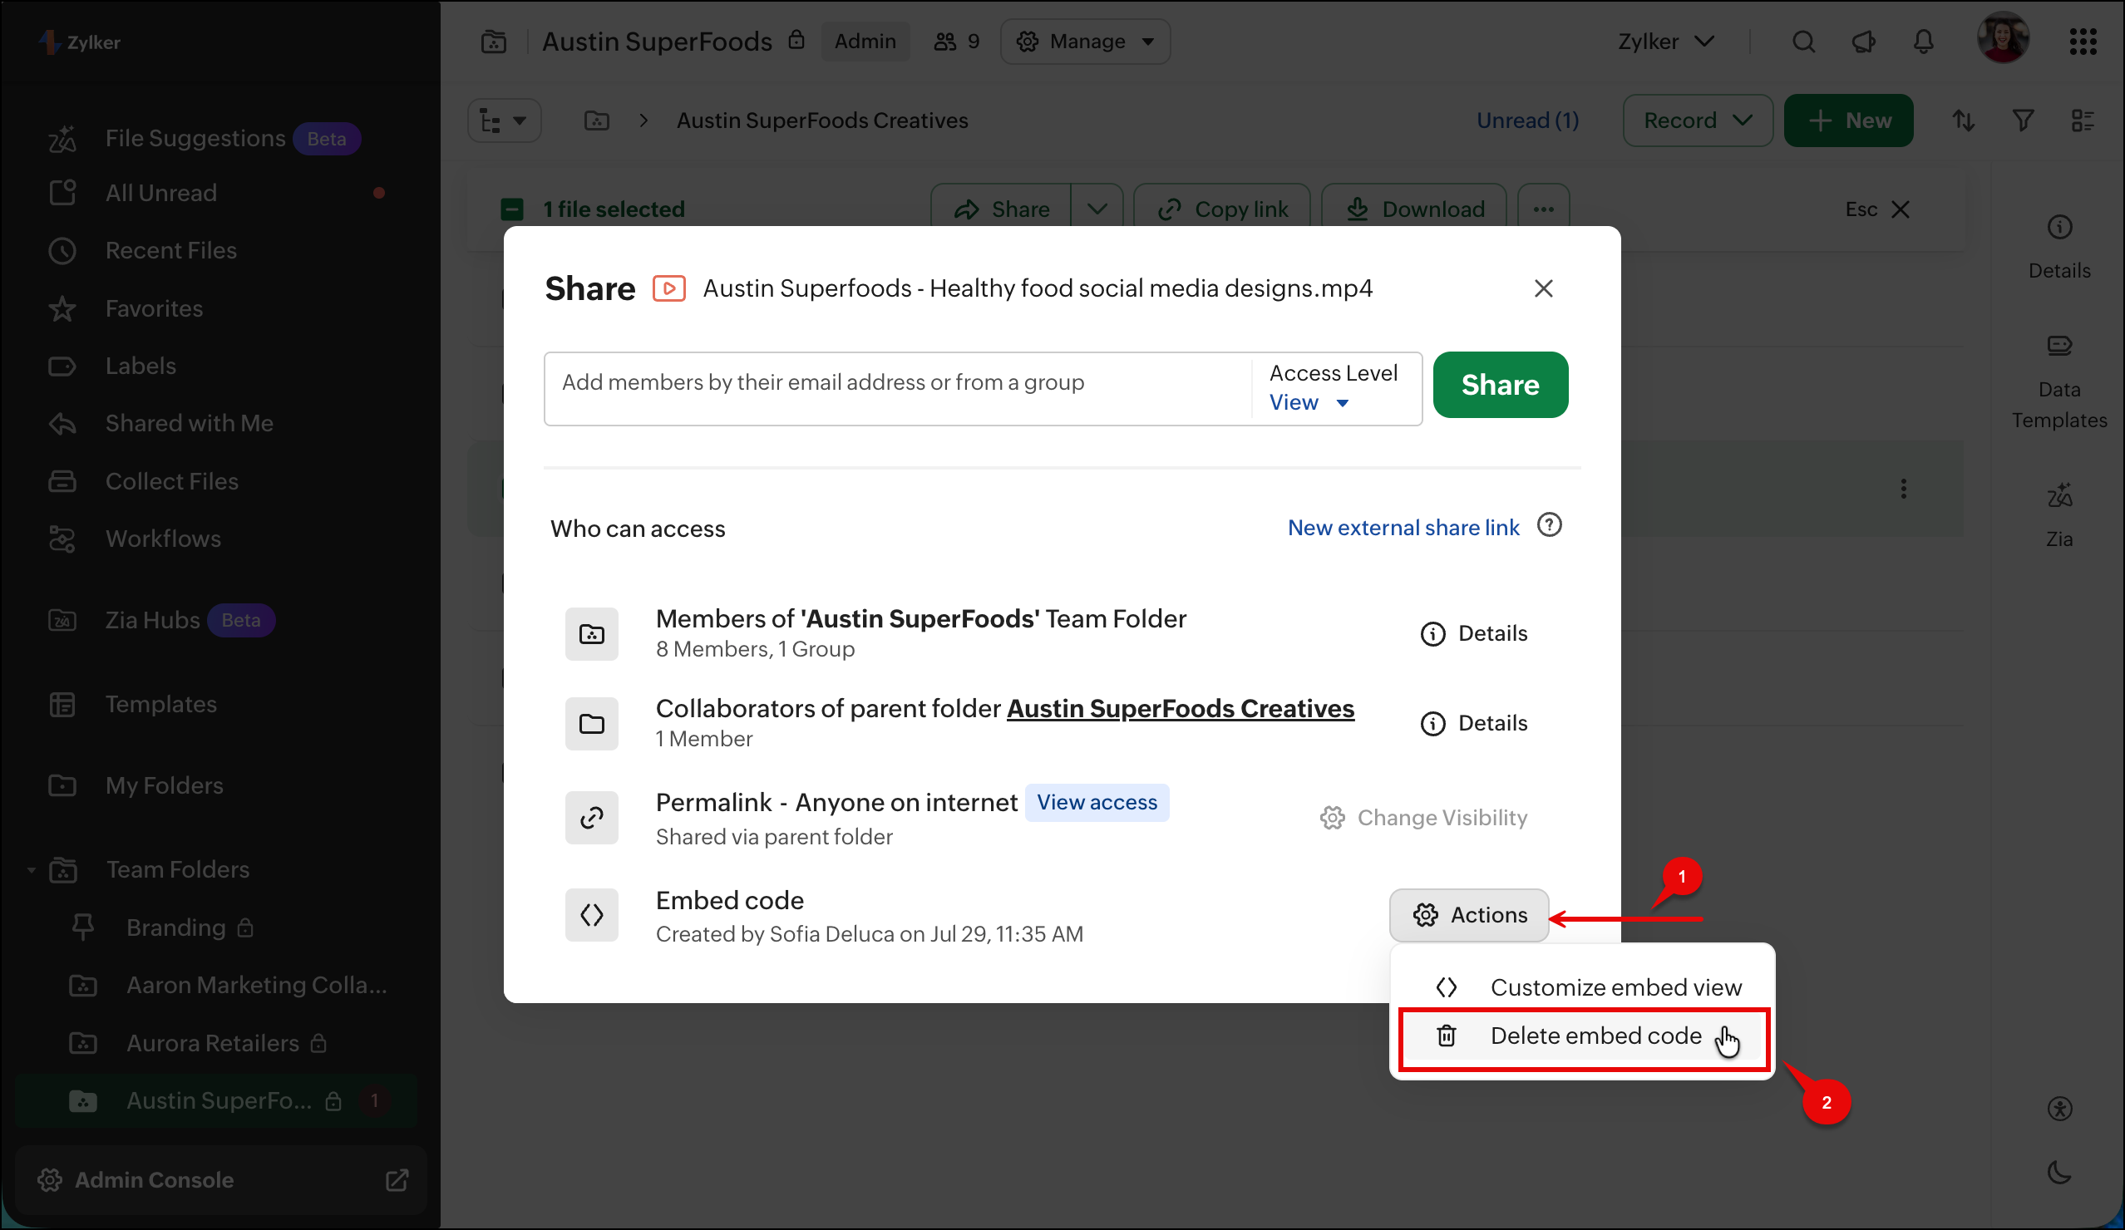Select the Austin SuperFo... team folder
2125x1230 pixels.
[x=218, y=1100]
